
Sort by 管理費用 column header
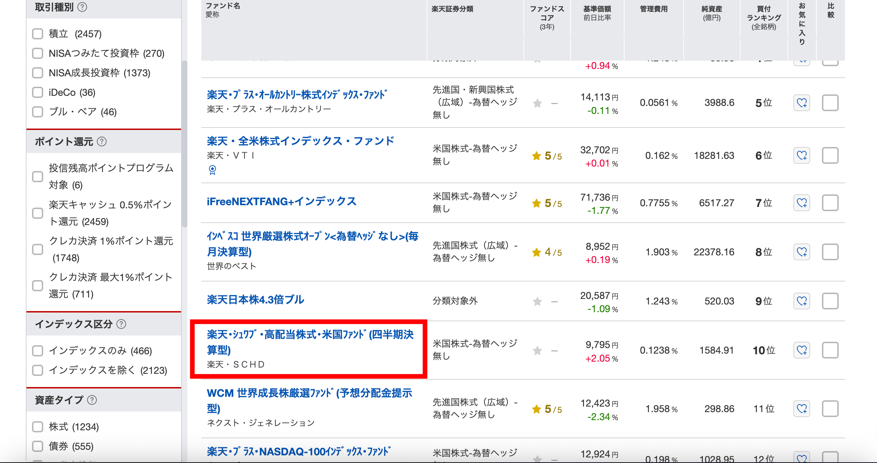(x=654, y=9)
